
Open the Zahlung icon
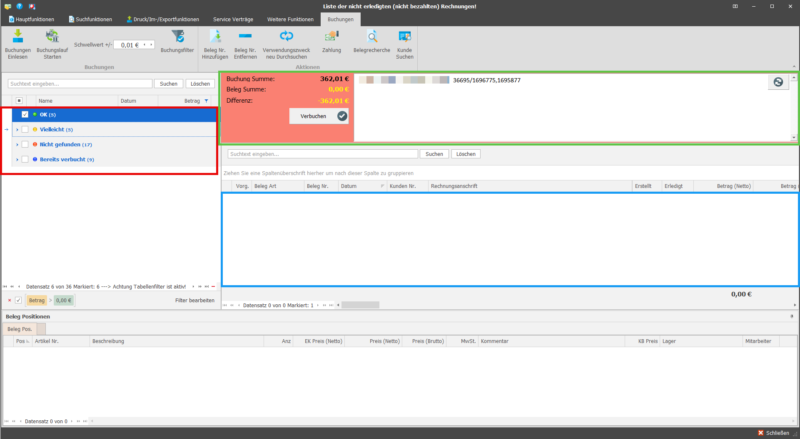pyautogui.click(x=331, y=37)
